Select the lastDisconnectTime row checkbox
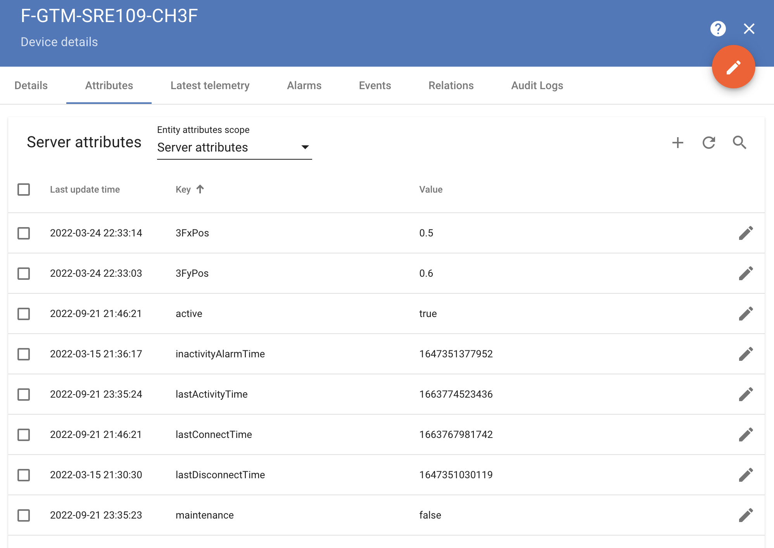Image resolution: width=774 pixels, height=548 pixels. pyautogui.click(x=24, y=475)
